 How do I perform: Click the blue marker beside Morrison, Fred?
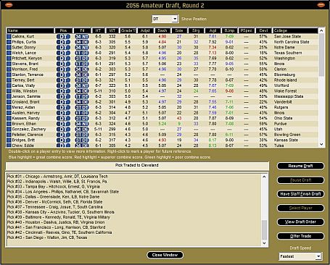pyautogui.click(x=9, y=70)
